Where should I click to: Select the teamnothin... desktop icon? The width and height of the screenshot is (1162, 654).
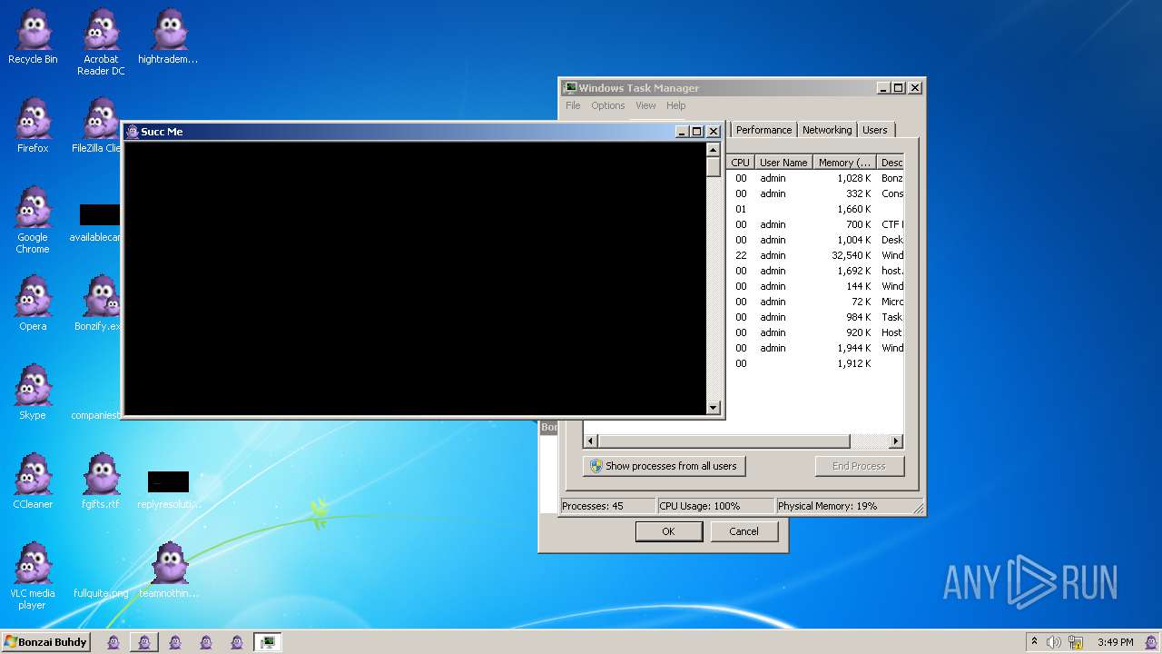168,571
